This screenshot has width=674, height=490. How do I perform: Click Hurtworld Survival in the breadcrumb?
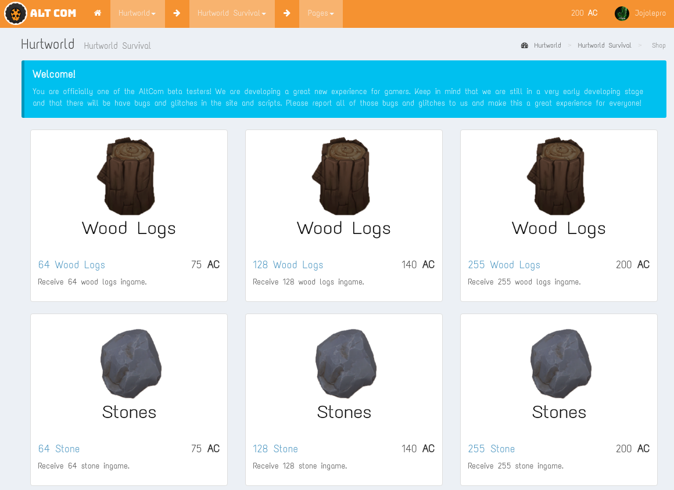[604, 45]
